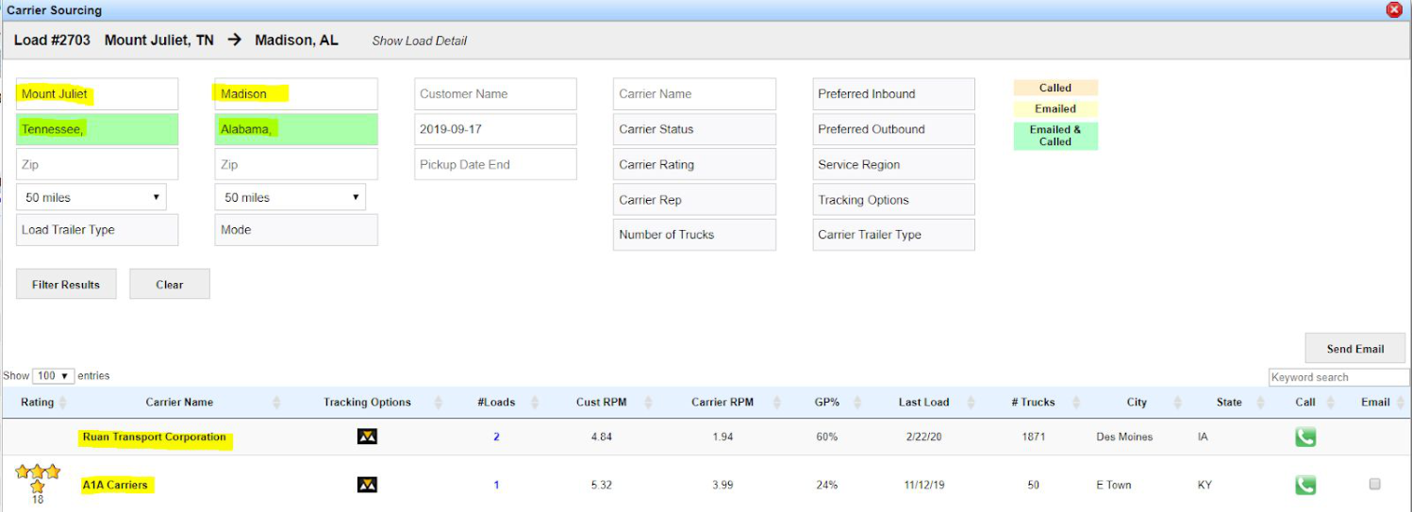
Task: Call Ruan Transport Corporation via phone icon
Action: click(x=1304, y=438)
